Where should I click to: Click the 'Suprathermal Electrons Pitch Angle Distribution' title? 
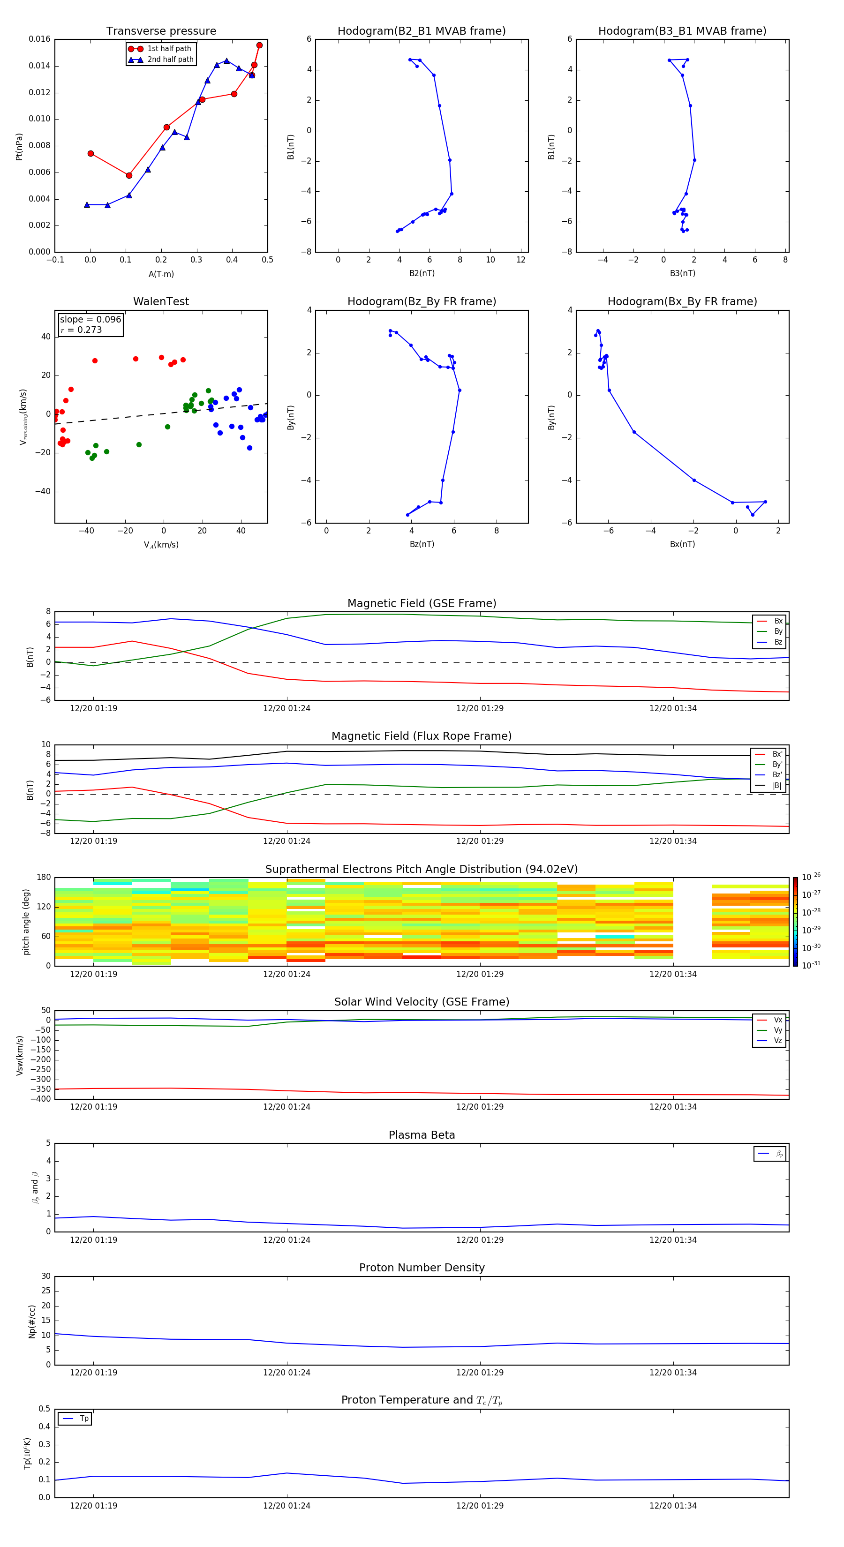coord(422,870)
